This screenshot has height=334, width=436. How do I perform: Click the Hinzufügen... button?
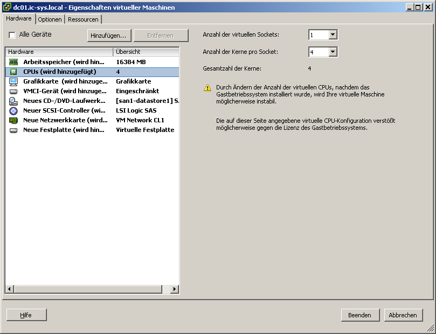[x=108, y=36]
